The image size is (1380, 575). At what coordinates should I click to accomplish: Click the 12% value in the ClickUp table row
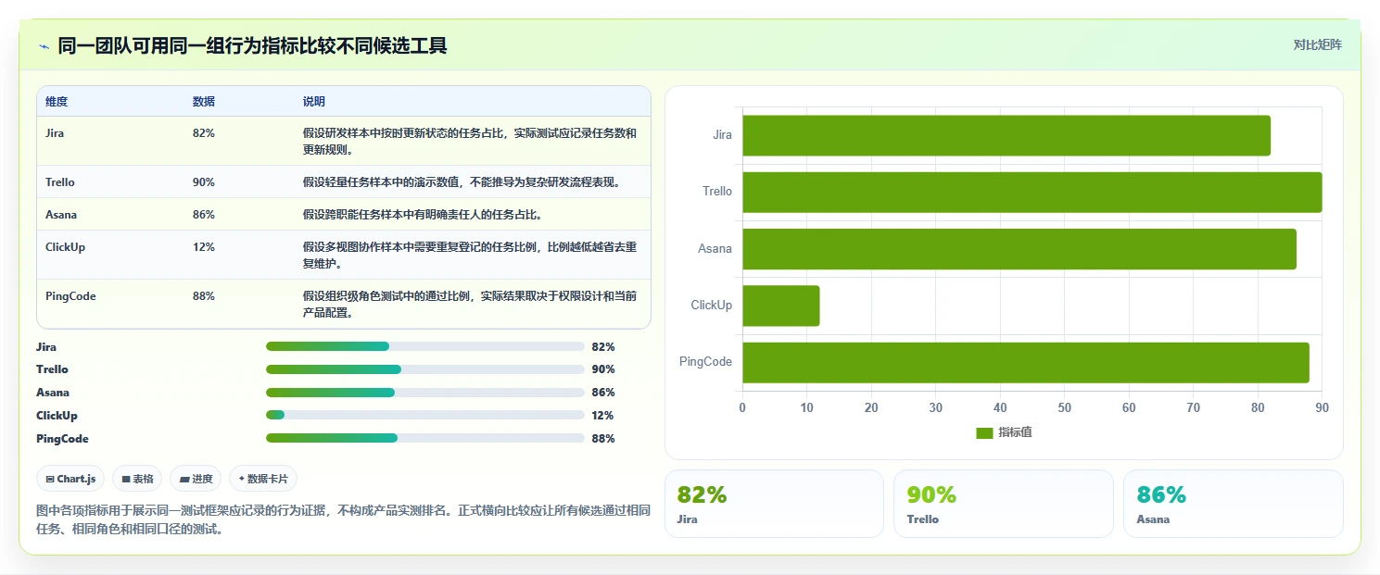[x=204, y=247]
